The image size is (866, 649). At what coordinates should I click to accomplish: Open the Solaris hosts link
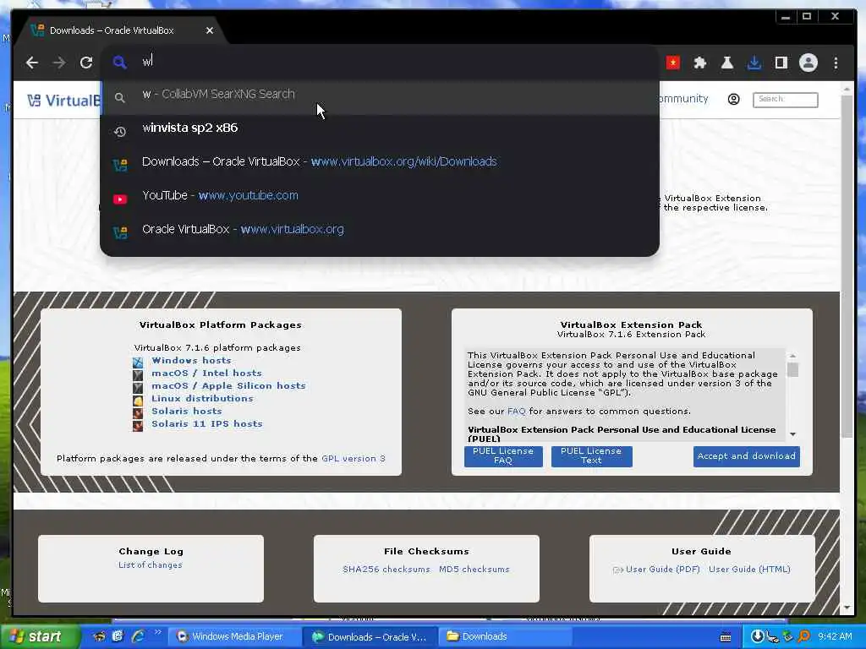(x=187, y=412)
